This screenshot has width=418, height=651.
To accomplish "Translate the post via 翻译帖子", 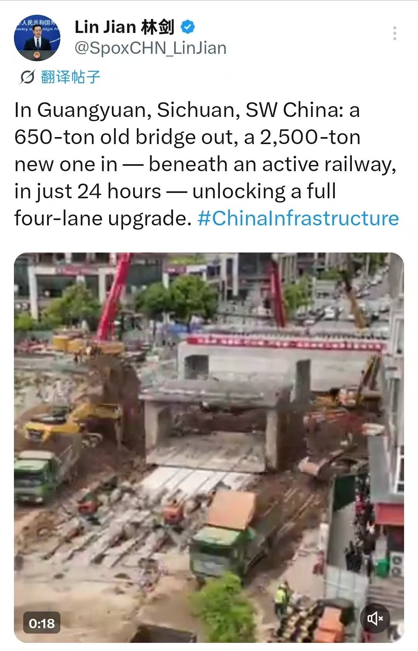I will (70, 77).
